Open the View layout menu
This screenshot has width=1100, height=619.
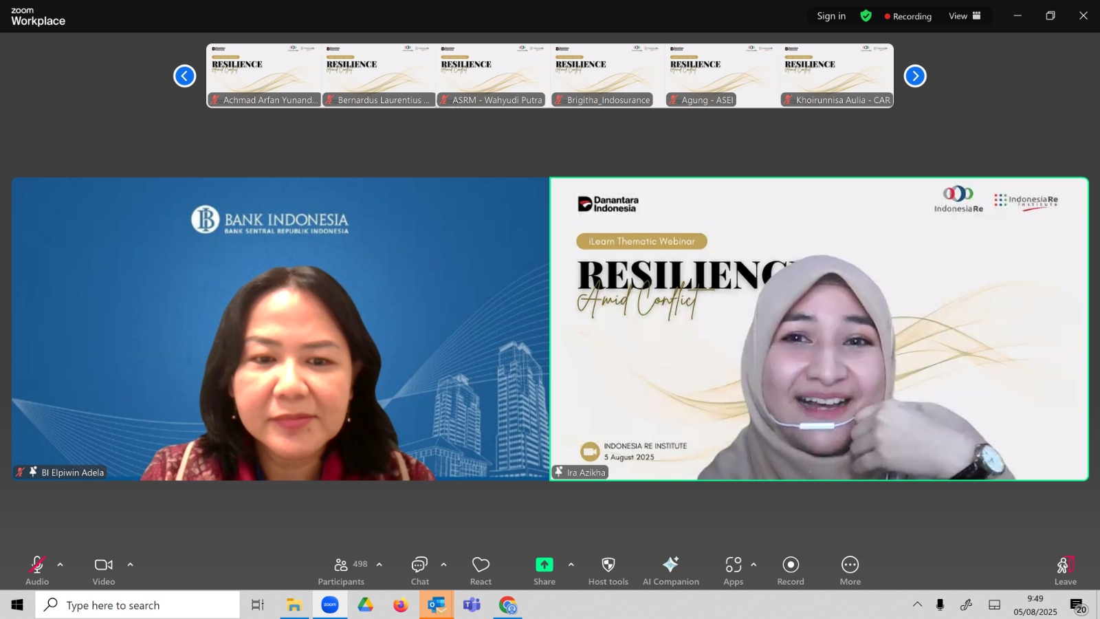965,16
